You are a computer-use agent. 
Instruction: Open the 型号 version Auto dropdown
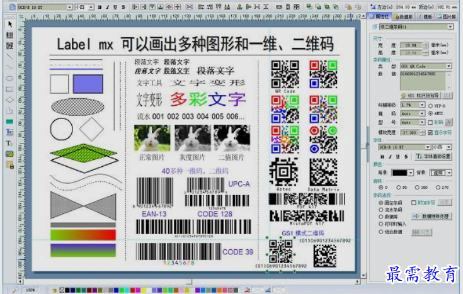[422, 122]
